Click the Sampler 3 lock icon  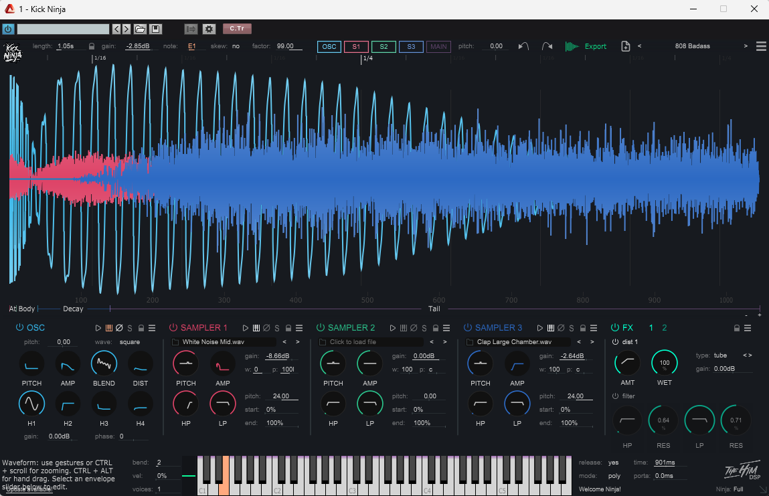(x=583, y=328)
